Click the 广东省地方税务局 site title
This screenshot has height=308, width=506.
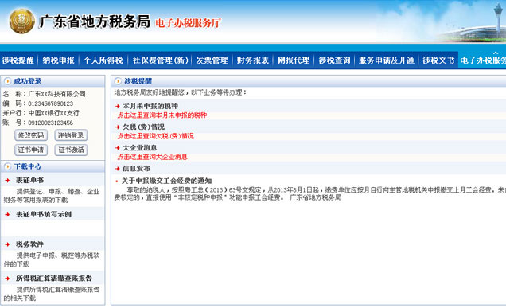click(95, 21)
